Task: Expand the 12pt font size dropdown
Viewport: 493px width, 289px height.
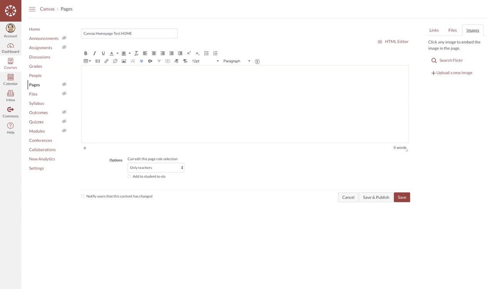Action: (x=205, y=61)
